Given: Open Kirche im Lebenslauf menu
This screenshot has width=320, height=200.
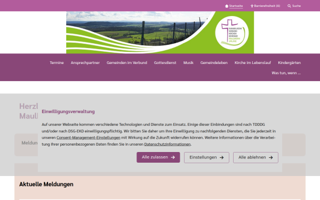Looking at the screenshot, I should [x=253, y=62].
